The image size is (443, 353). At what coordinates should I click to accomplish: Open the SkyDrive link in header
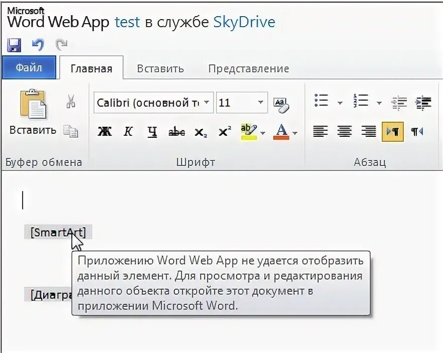tap(244, 22)
